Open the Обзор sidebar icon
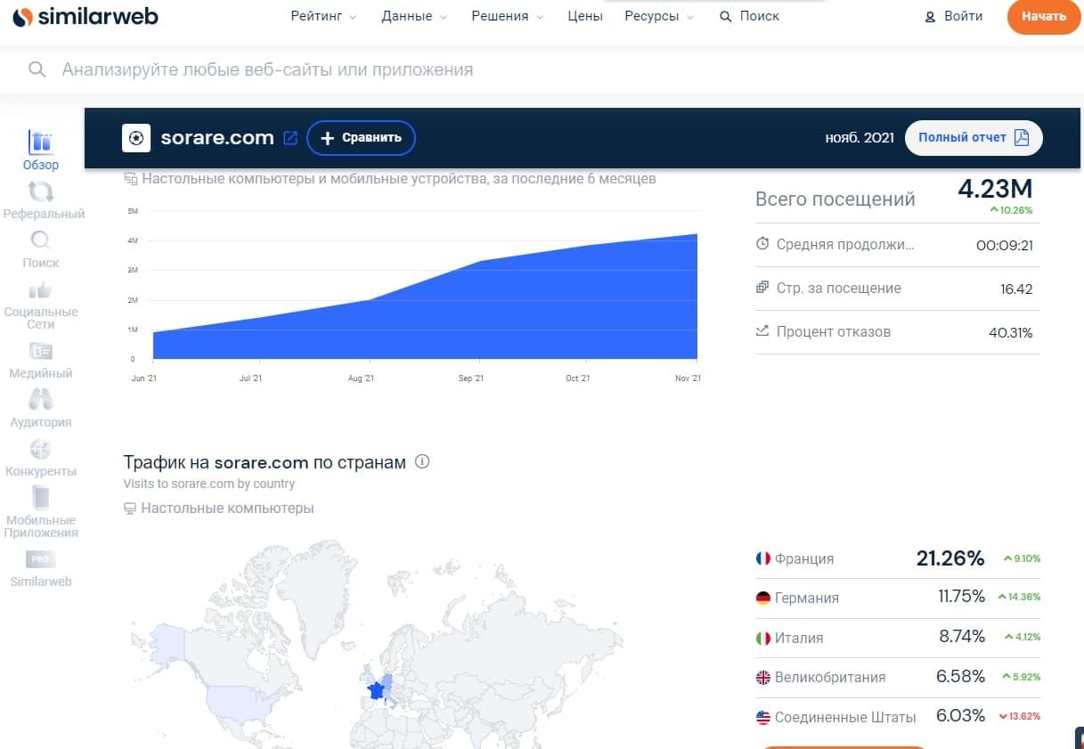This screenshot has width=1084, height=749. [41, 142]
